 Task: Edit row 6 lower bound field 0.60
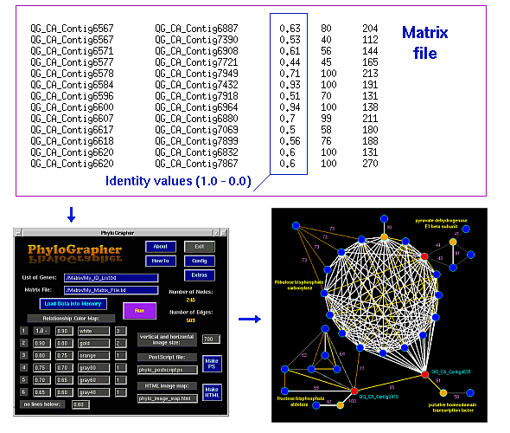(64, 392)
